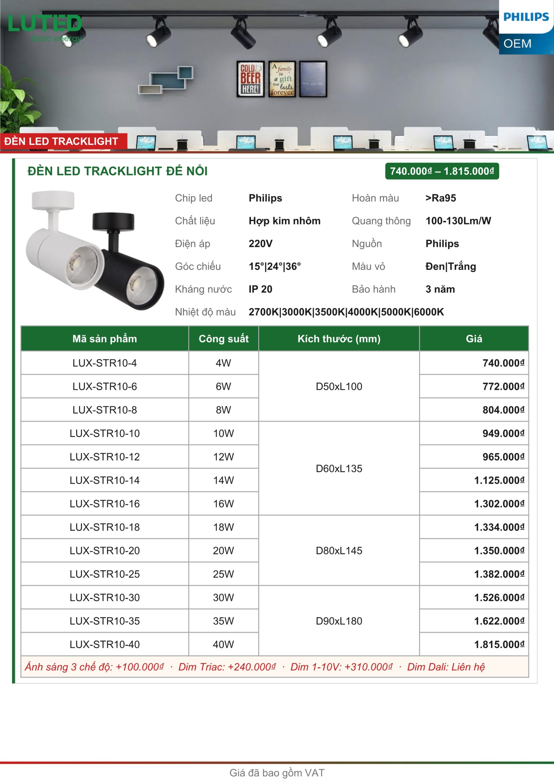Viewport: 554px width, 783px height.
Task: Select product code LUX-STR10-12
Action: pyautogui.click(x=105, y=457)
